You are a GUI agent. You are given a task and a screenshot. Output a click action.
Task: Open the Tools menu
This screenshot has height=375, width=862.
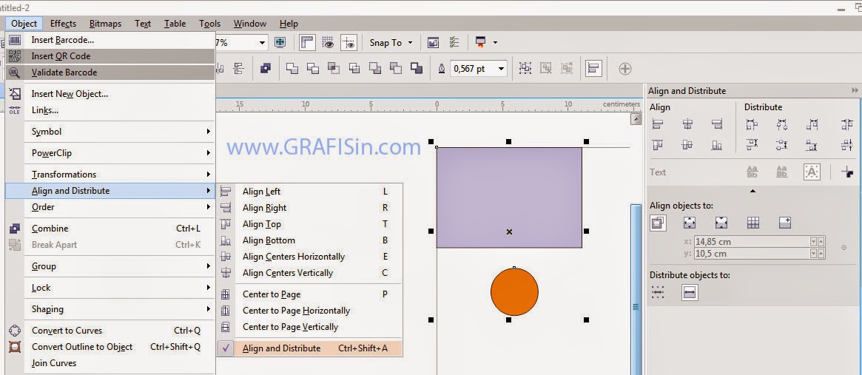pos(210,24)
